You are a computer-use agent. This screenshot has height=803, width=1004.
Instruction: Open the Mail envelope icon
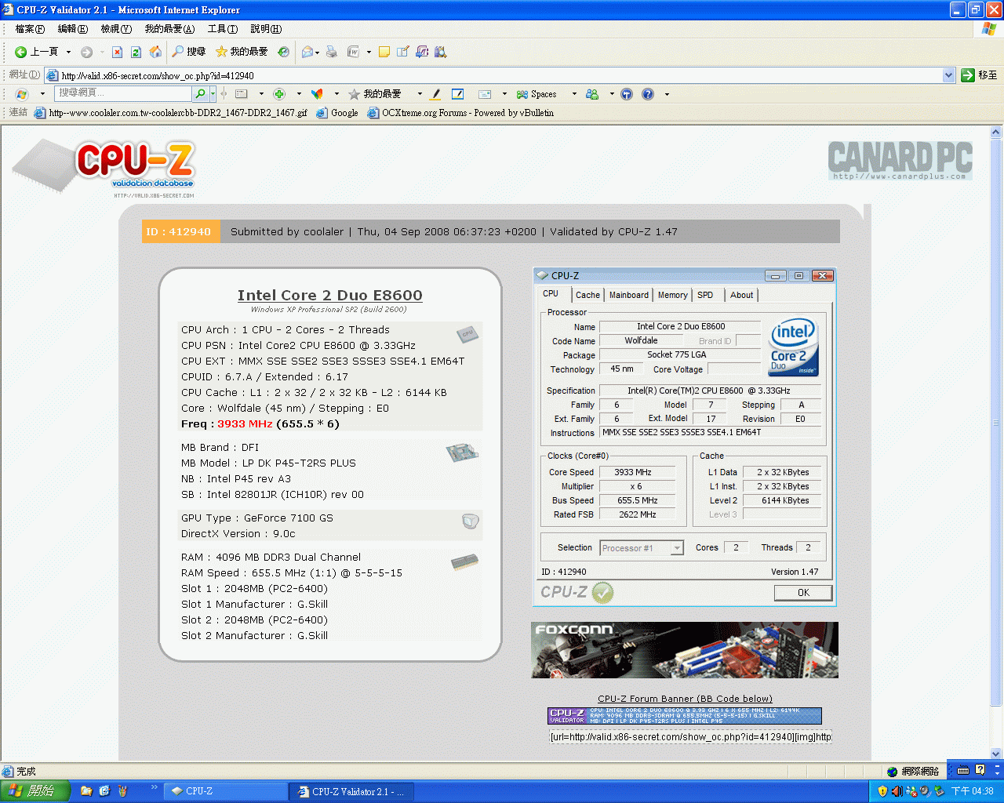tap(307, 52)
